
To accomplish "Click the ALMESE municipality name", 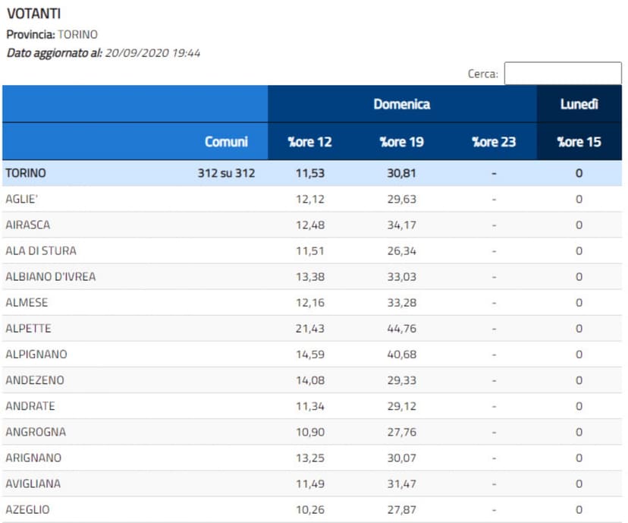I will pos(27,302).
